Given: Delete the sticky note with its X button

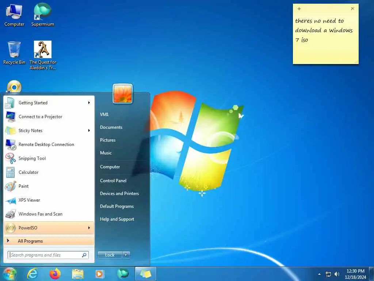Looking at the screenshot, I should [x=352, y=9].
